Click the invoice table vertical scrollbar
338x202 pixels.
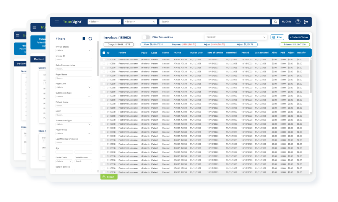coord(310,76)
